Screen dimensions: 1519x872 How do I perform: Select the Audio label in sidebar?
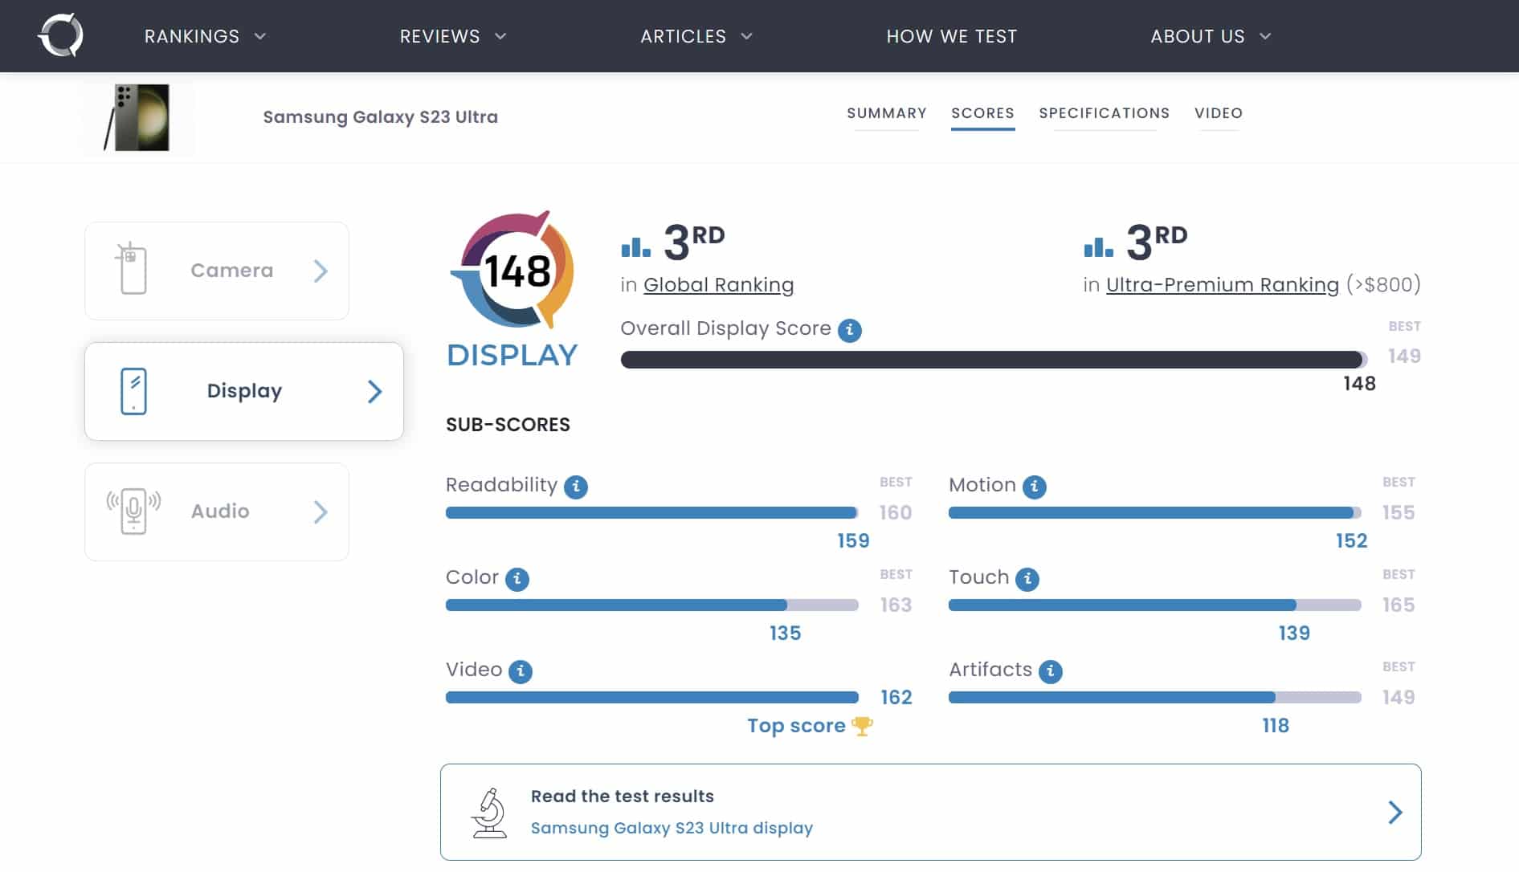tap(220, 511)
